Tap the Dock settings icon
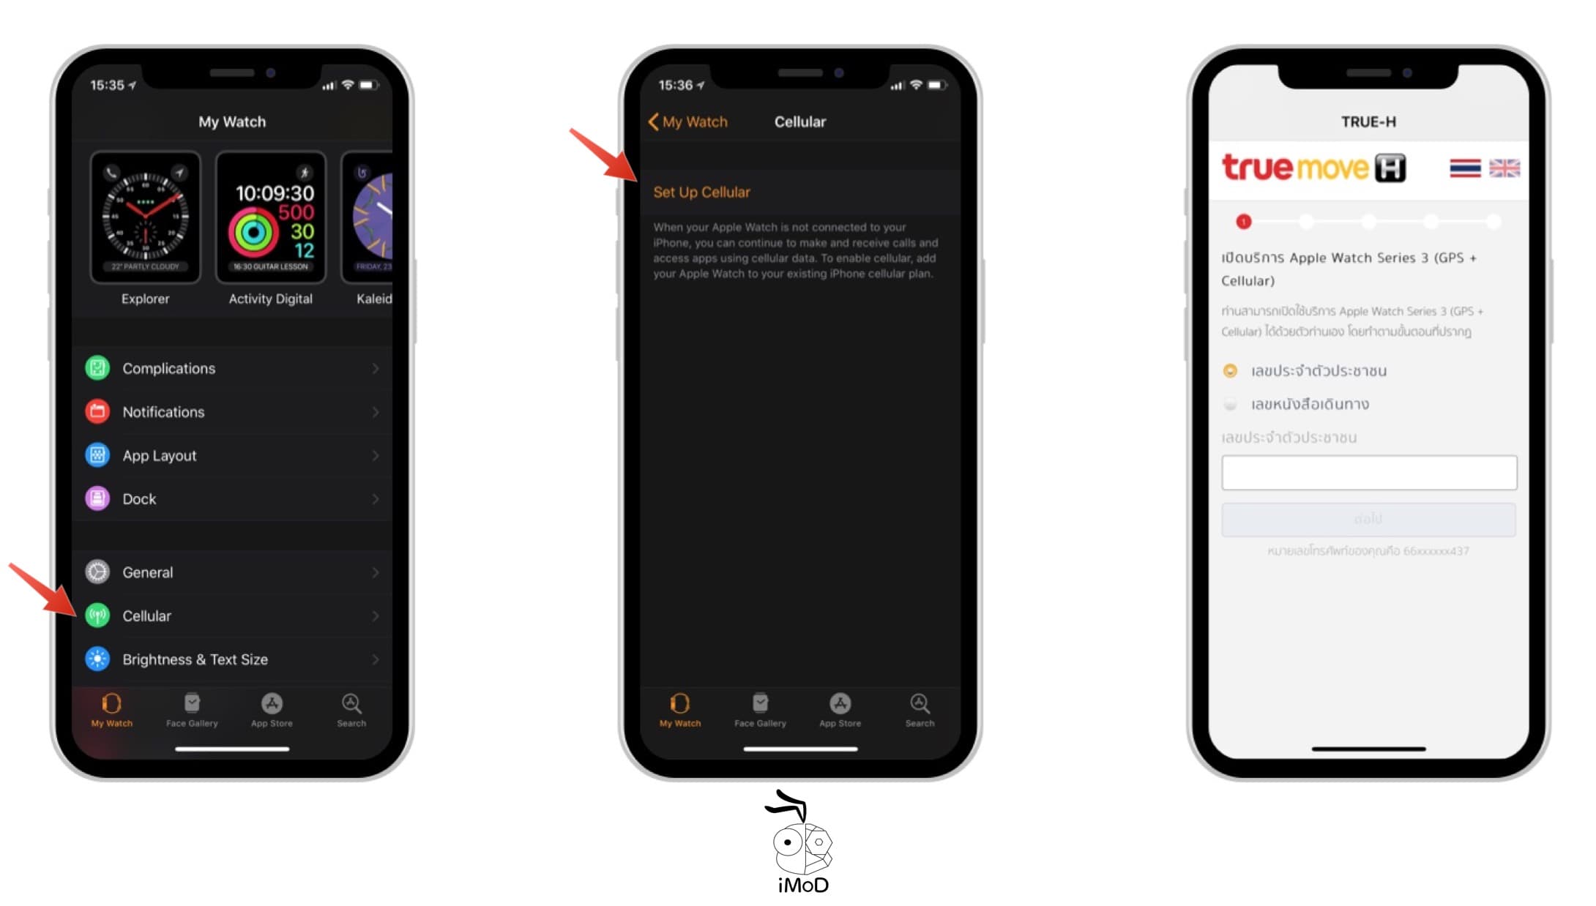Screen dimensions: 1596x906 click(97, 498)
